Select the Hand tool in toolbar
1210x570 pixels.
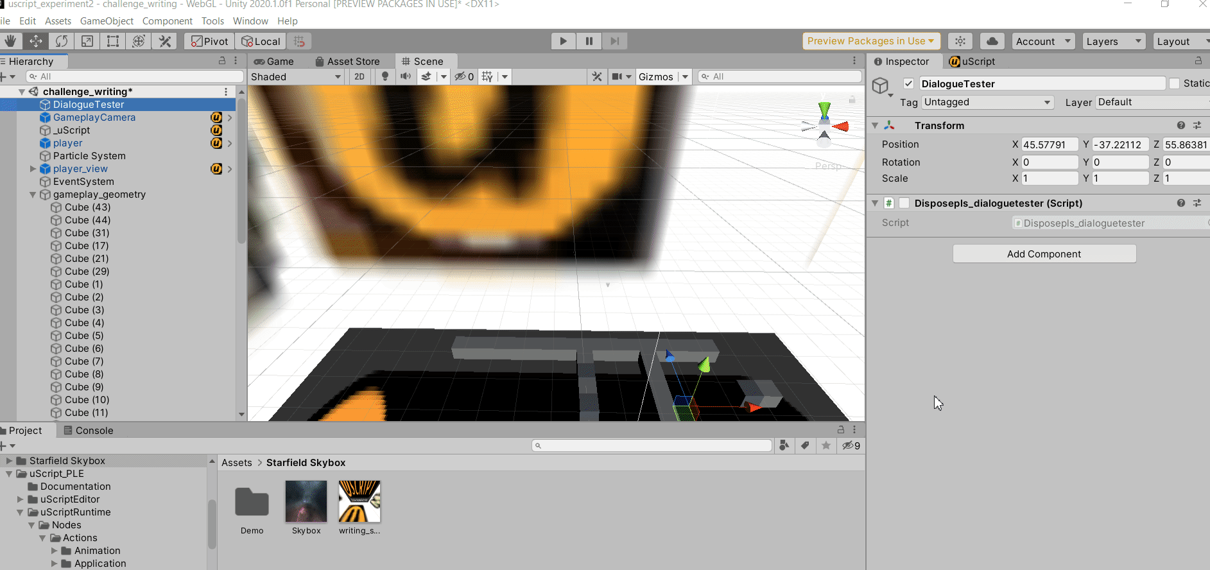click(x=10, y=41)
